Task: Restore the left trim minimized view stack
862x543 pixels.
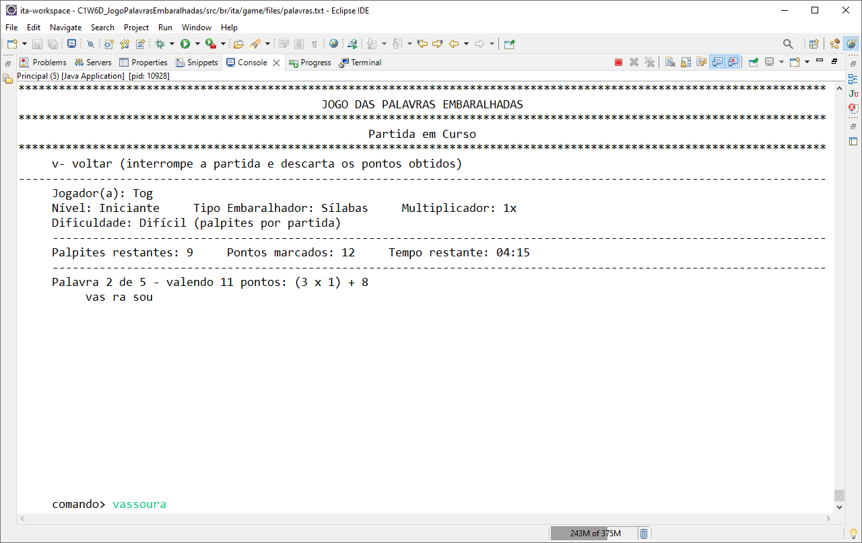Action: point(8,65)
